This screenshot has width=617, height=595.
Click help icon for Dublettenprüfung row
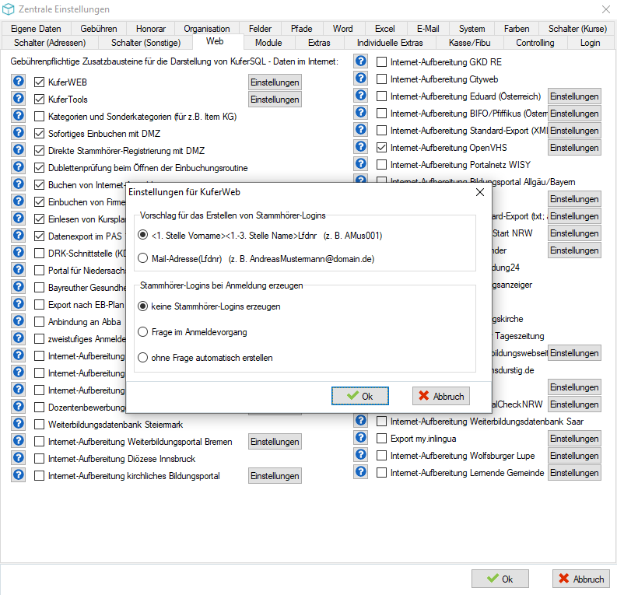pos(18,166)
